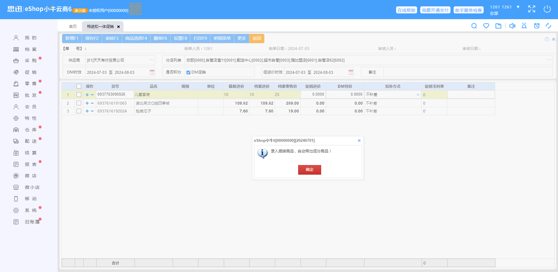The width and height of the screenshot is (558, 272).
Task: Confirm the dialog with 确定
Action: (310, 170)
